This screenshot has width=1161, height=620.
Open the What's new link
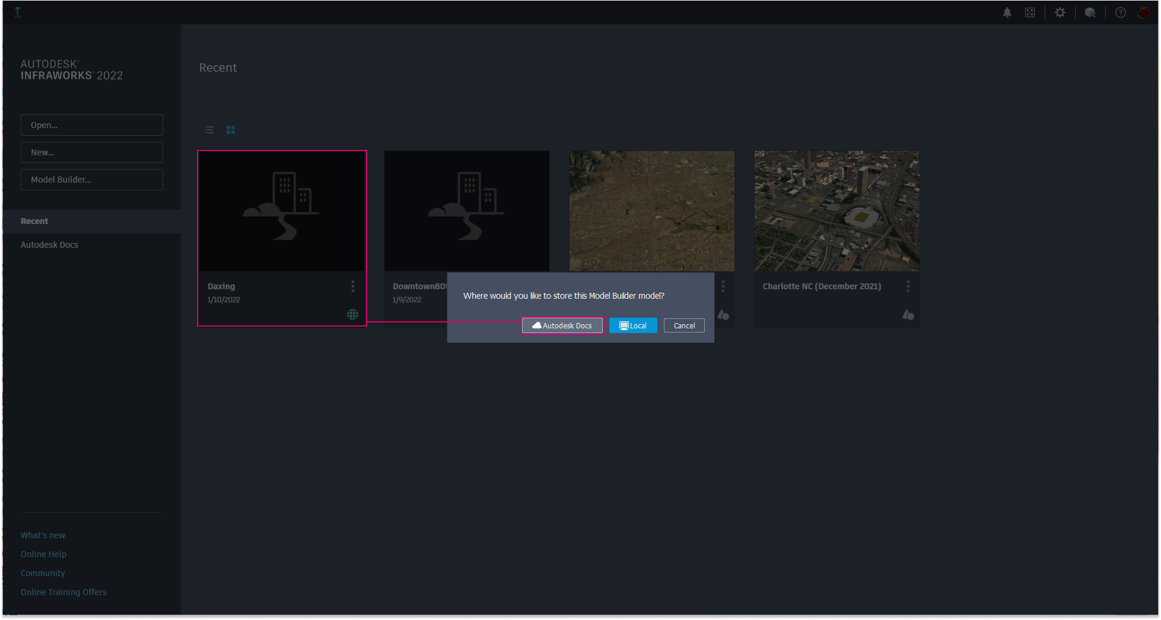tap(43, 535)
